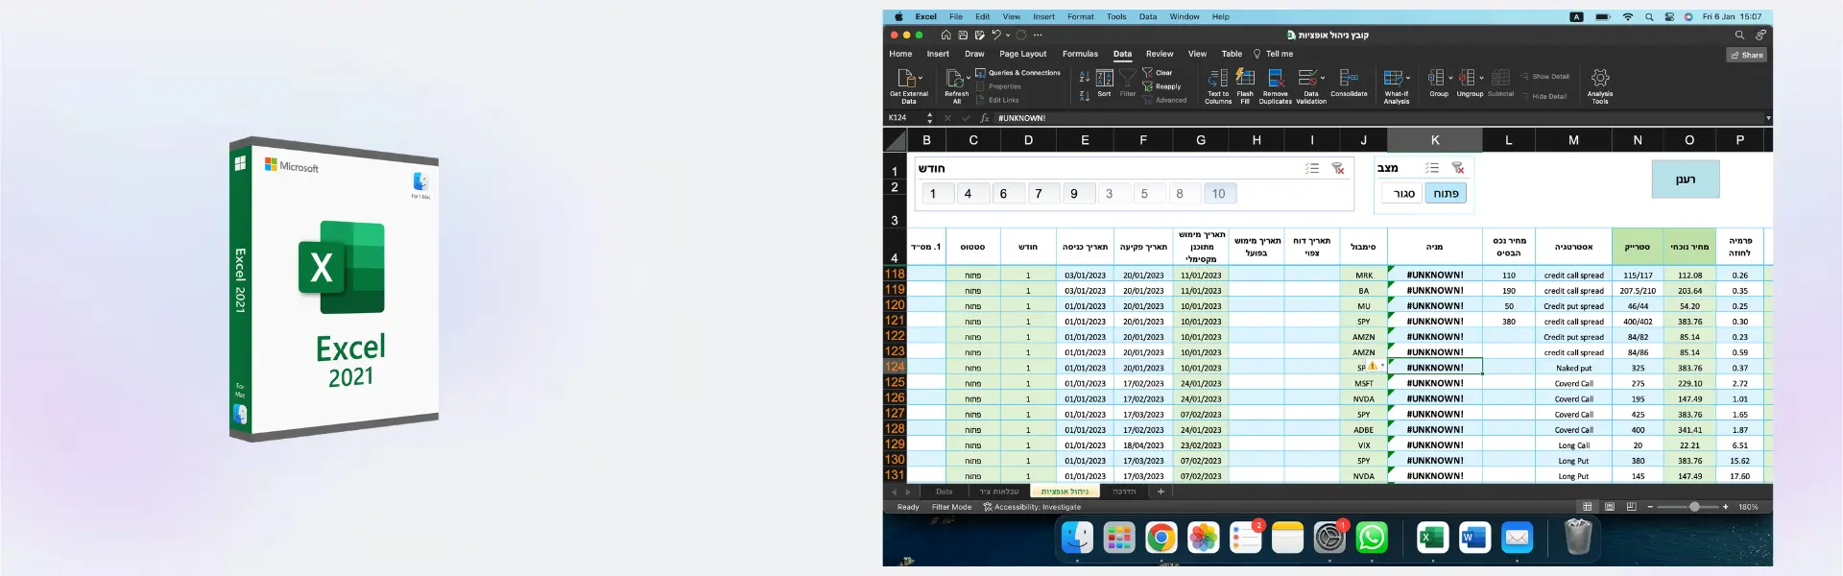Open the Review ribbon tab
This screenshot has height=576, width=1843.
(x=1160, y=54)
